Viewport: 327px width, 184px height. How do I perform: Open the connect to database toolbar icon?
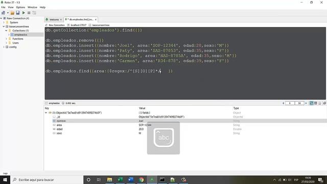(x=3, y=13)
